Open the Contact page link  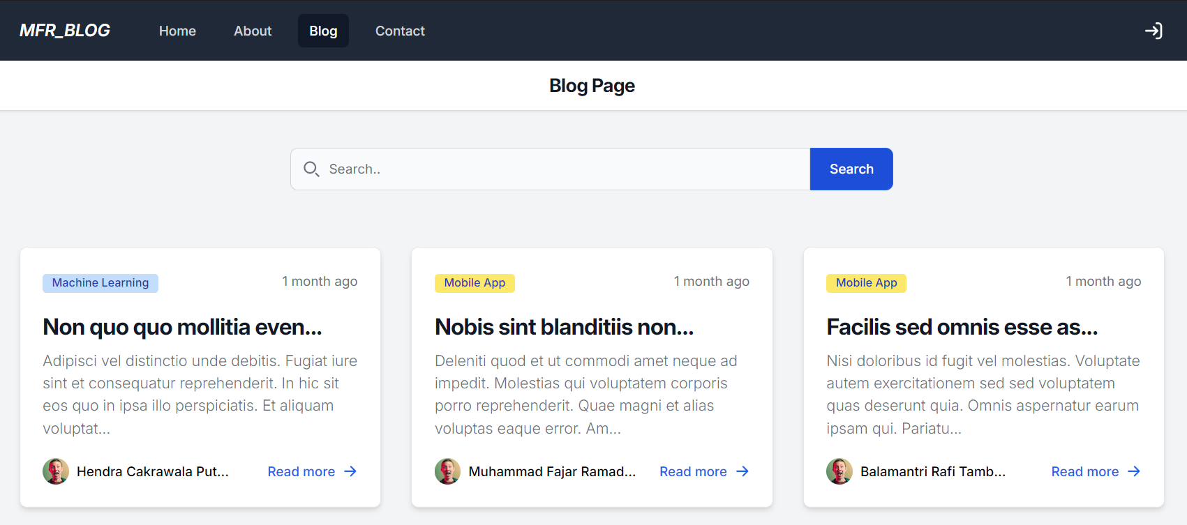pos(400,31)
